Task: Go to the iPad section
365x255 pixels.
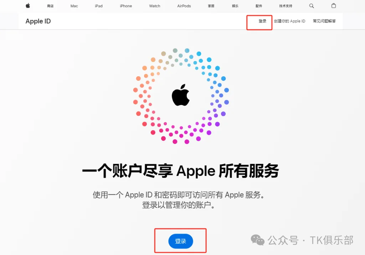Action: point(99,6)
